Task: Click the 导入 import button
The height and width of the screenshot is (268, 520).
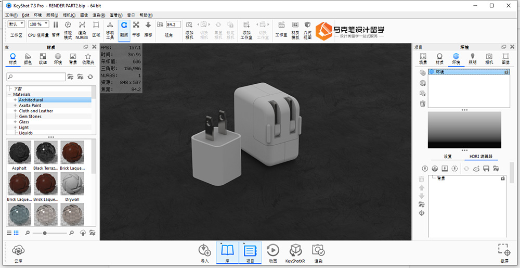Action: click(x=205, y=254)
